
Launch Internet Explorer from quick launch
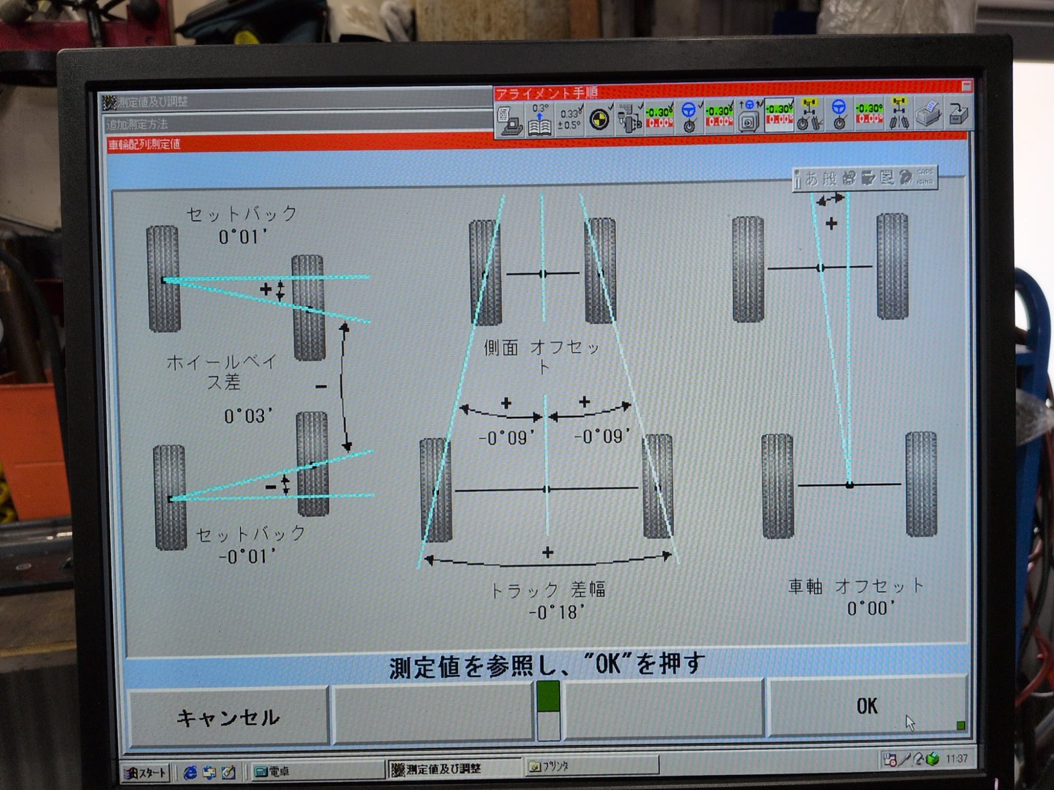click(x=190, y=773)
